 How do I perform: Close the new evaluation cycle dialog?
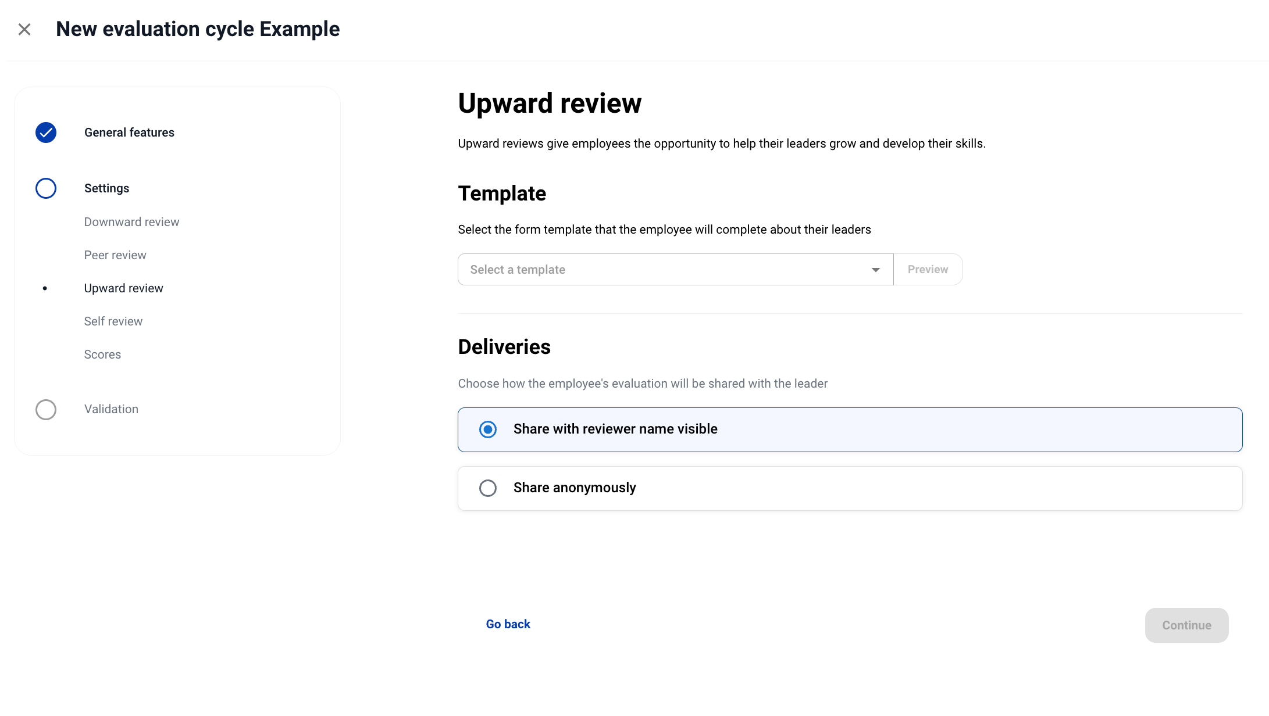(x=24, y=29)
